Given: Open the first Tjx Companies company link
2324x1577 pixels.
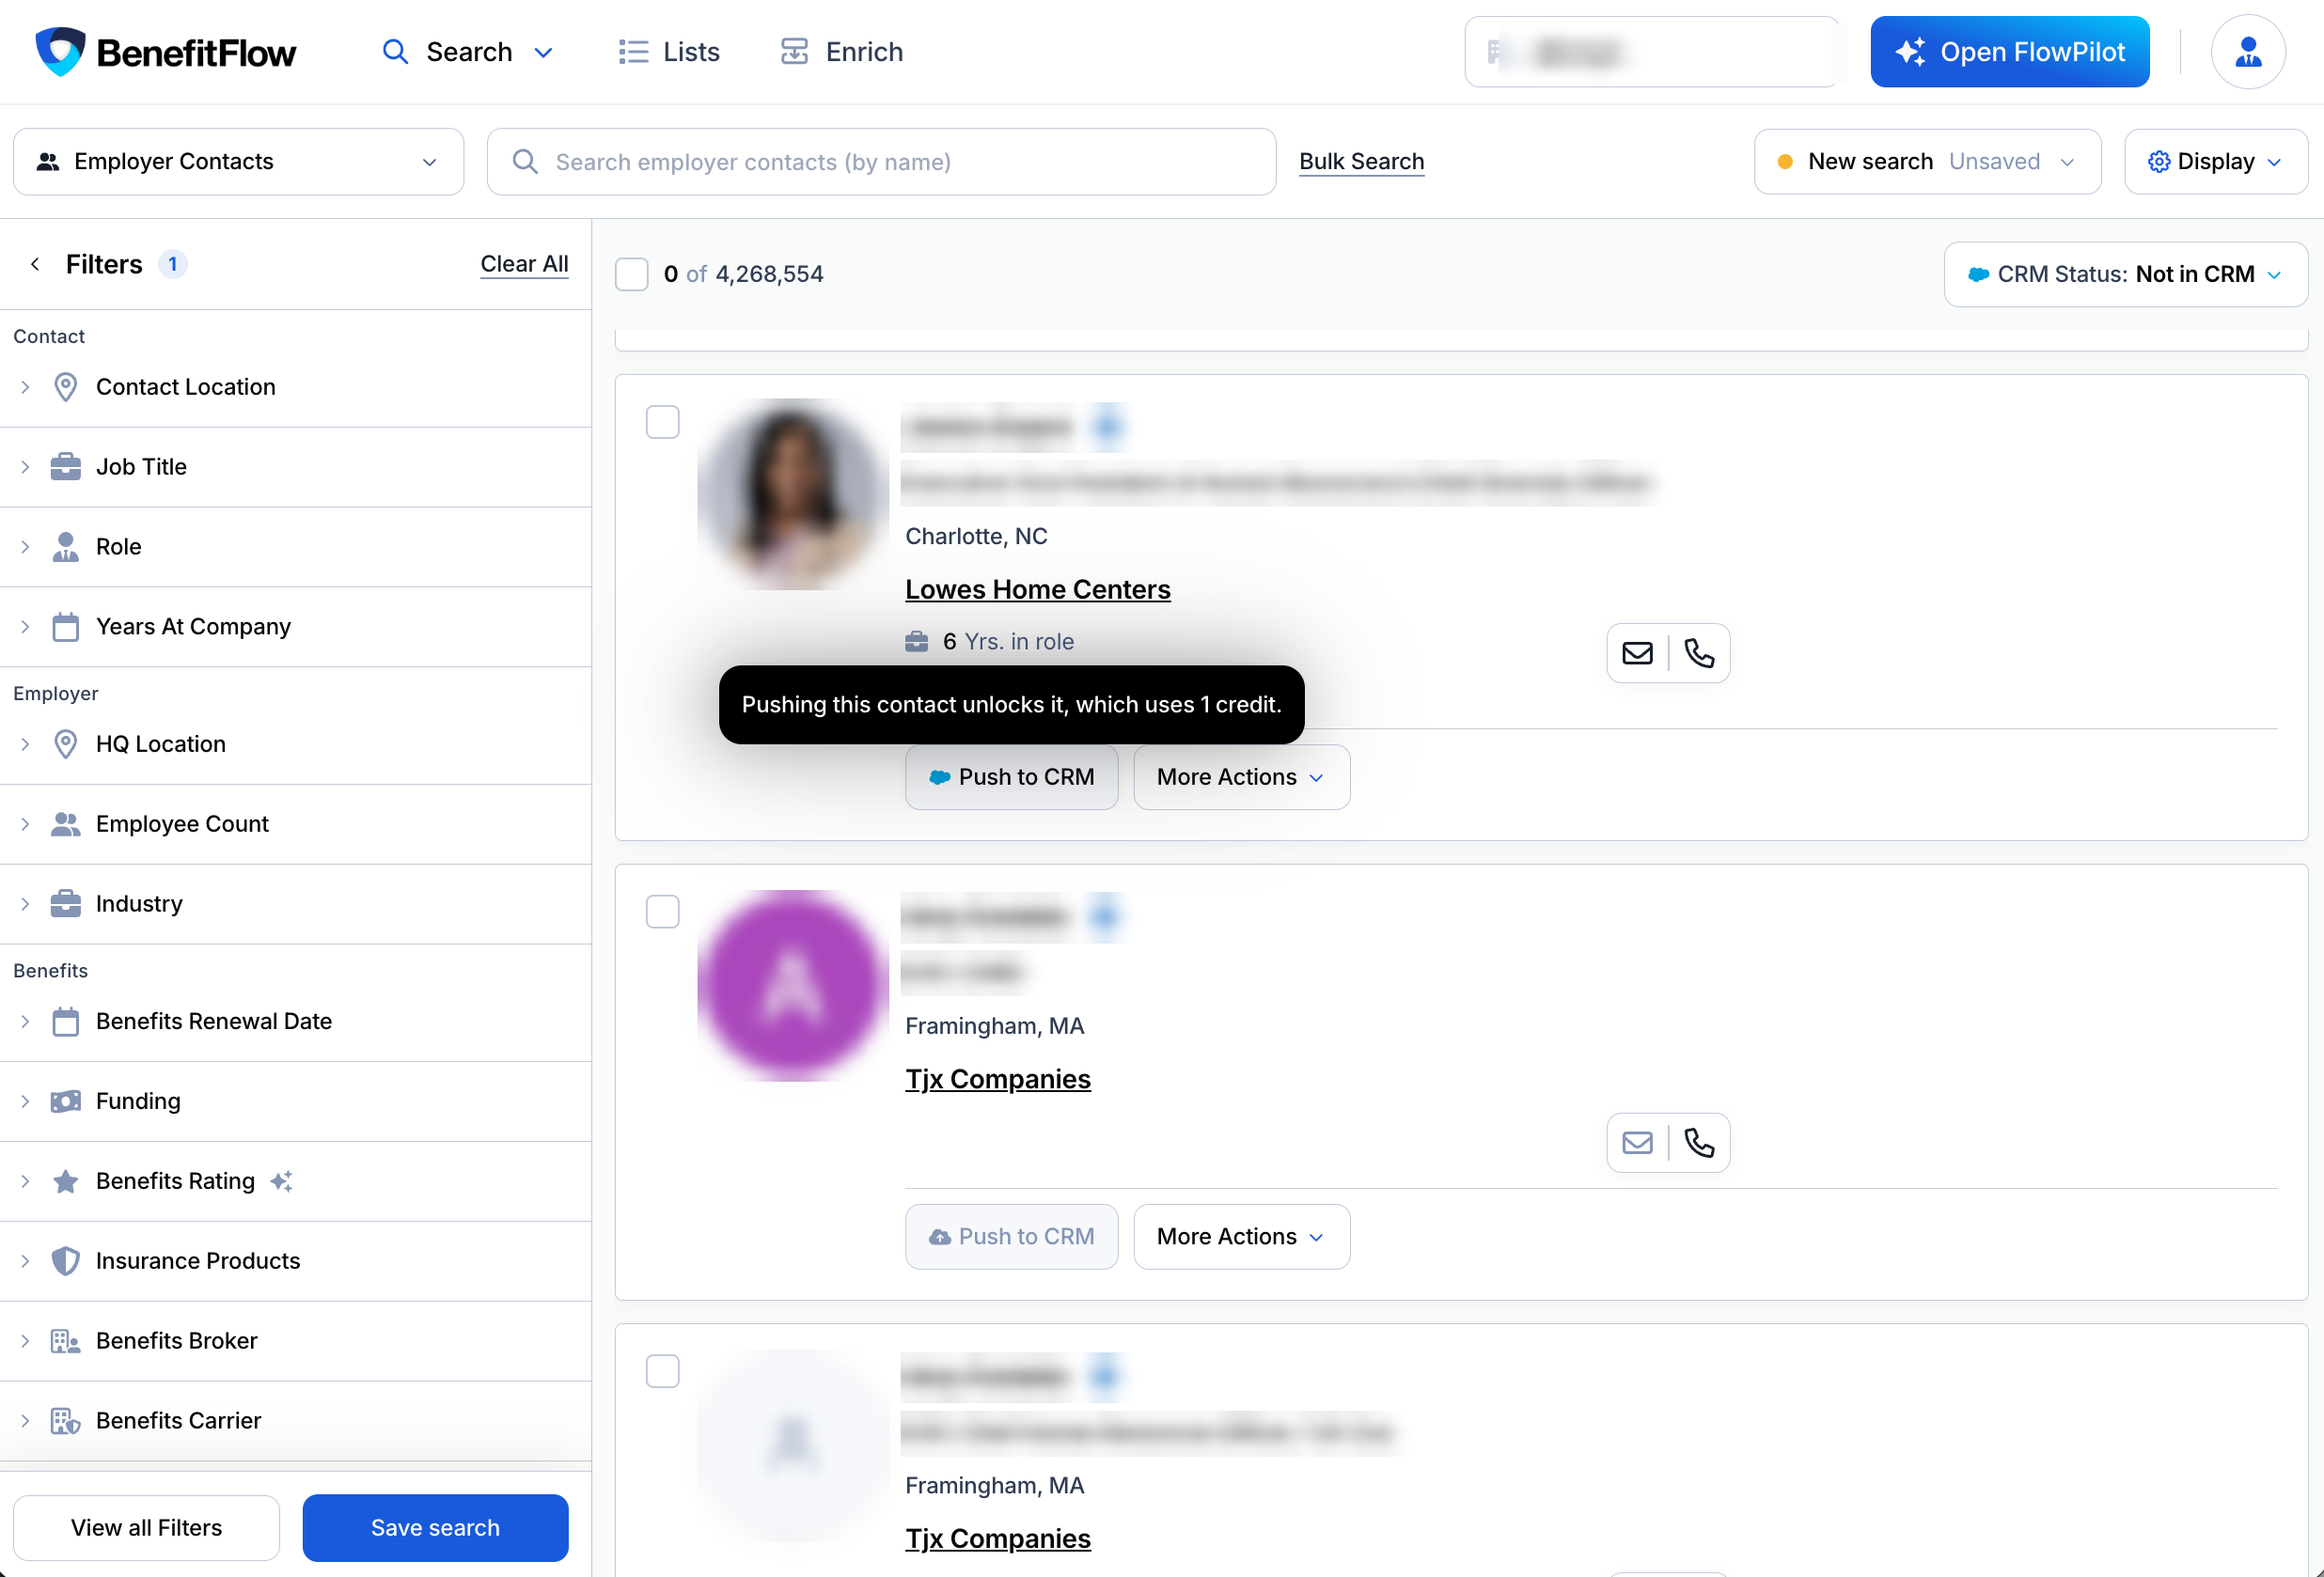Looking at the screenshot, I should click(x=997, y=1079).
